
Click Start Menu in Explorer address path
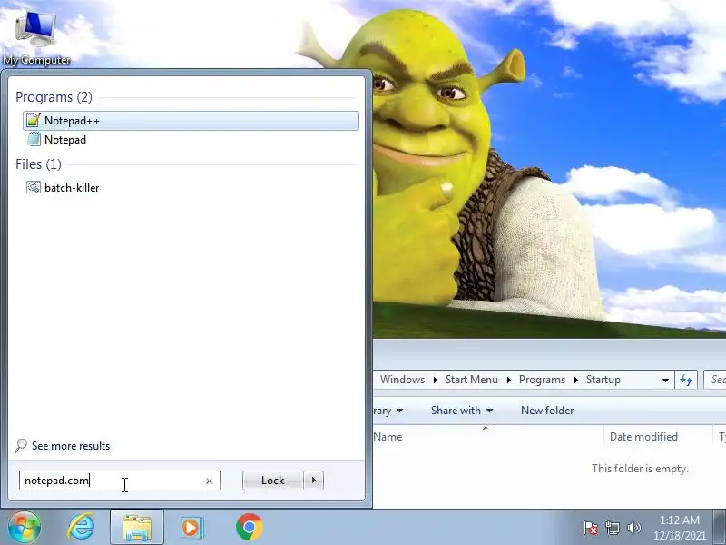coord(471,380)
